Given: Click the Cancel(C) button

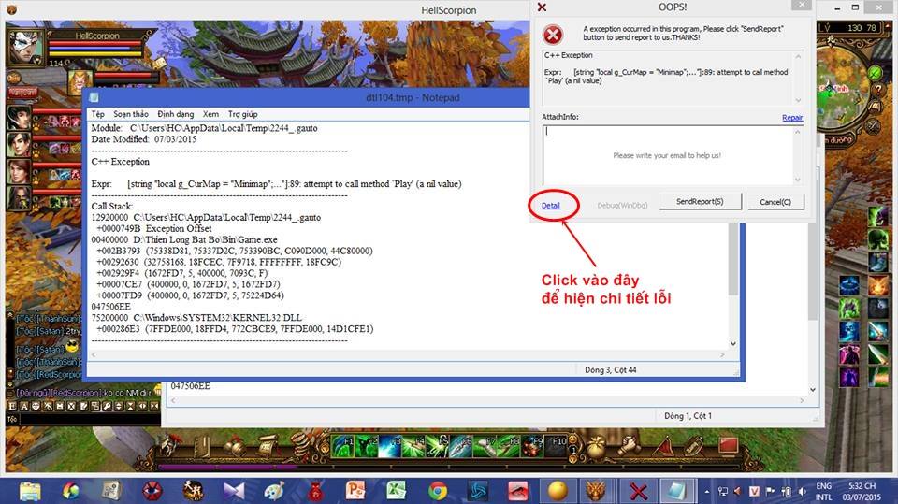Looking at the screenshot, I should pyautogui.click(x=775, y=202).
